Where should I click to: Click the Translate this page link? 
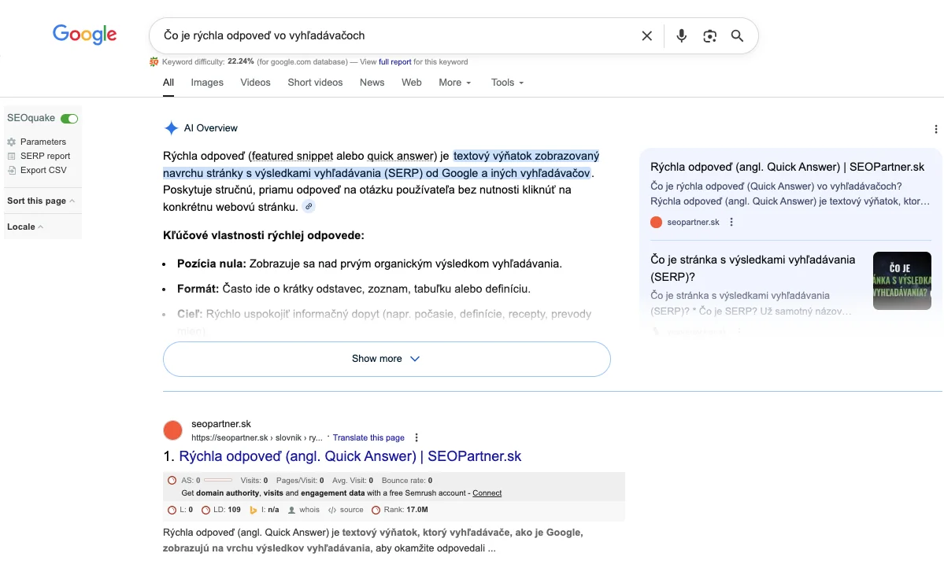(x=368, y=437)
